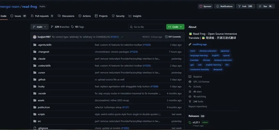This screenshot has width=279, height=130.
Task: Select the react topic tag
Action: tap(193, 51)
